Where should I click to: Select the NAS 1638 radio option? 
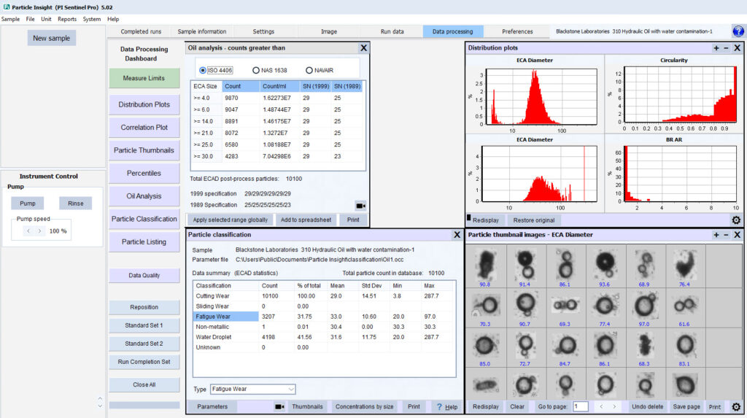[256, 70]
